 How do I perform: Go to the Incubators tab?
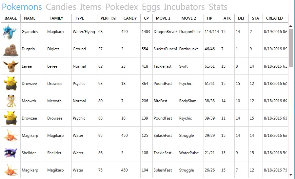click(x=184, y=7)
